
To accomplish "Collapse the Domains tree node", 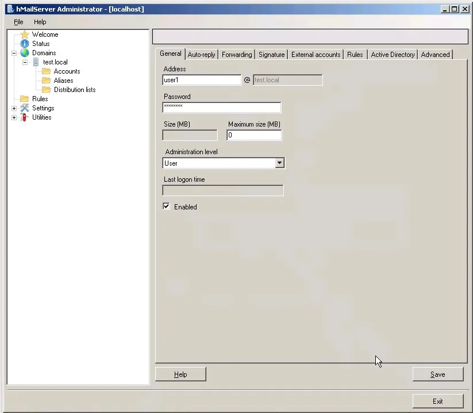I will [14, 52].
